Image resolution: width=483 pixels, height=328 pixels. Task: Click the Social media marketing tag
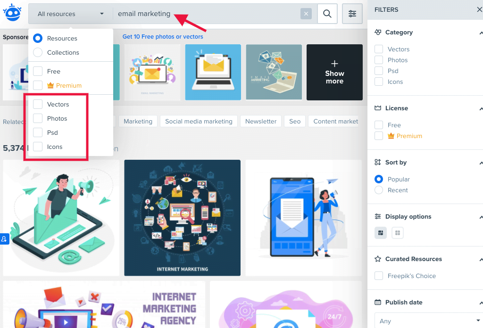click(199, 121)
